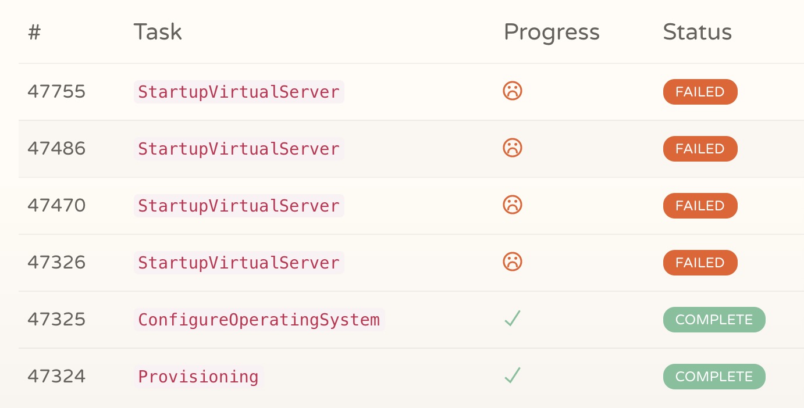The height and width of the screenshot is (408, 804).
Task: Click the Task column header
Action: (x=158, y=32)
